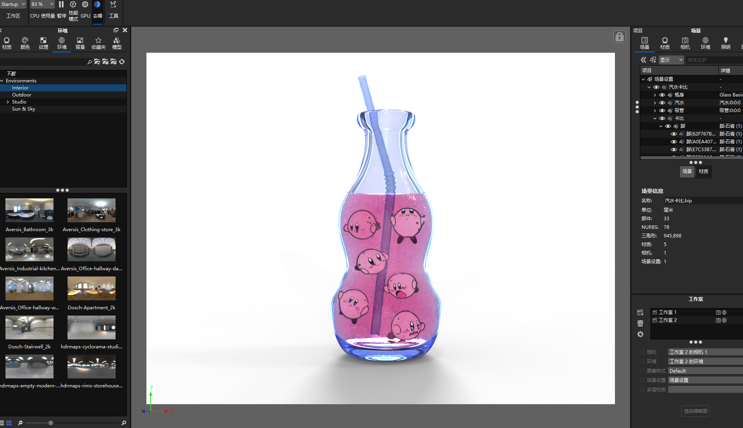Screen dimensions: 743x428
Task: Click the trash icon in studio panel
Action: point(640,323)
